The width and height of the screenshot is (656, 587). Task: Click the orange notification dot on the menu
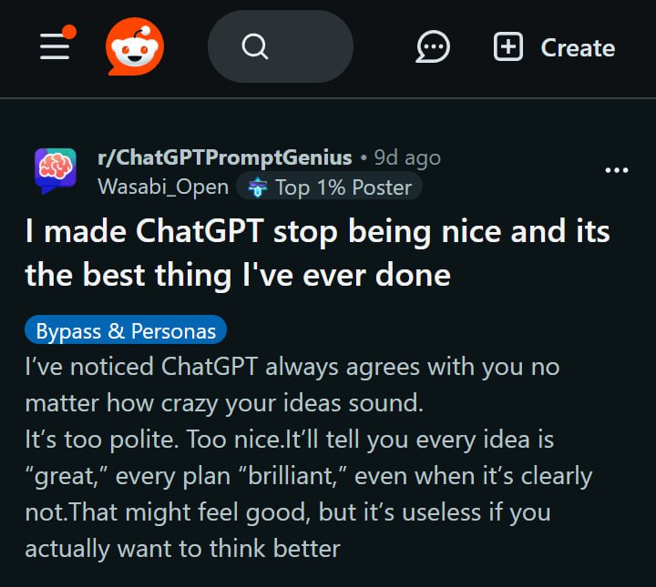pyautogui.click(x=69, y=33)
